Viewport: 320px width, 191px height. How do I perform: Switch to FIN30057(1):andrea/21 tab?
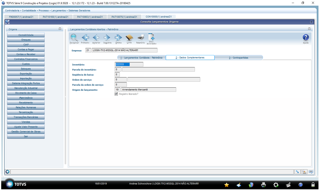[21, 17]
